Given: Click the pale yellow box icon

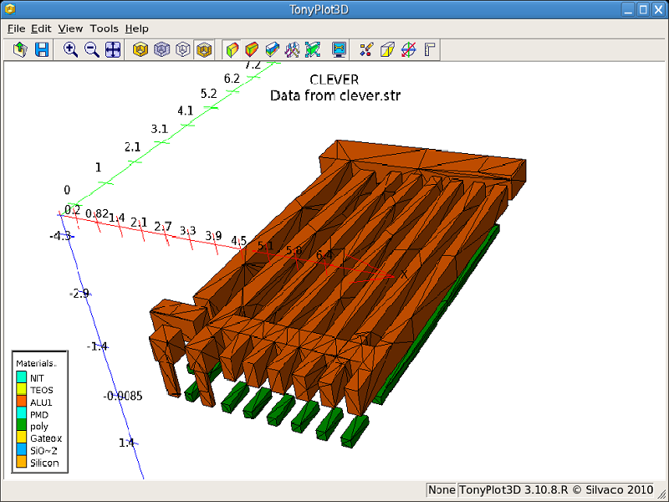Looking at the screenshot, I should click(387, 49).
